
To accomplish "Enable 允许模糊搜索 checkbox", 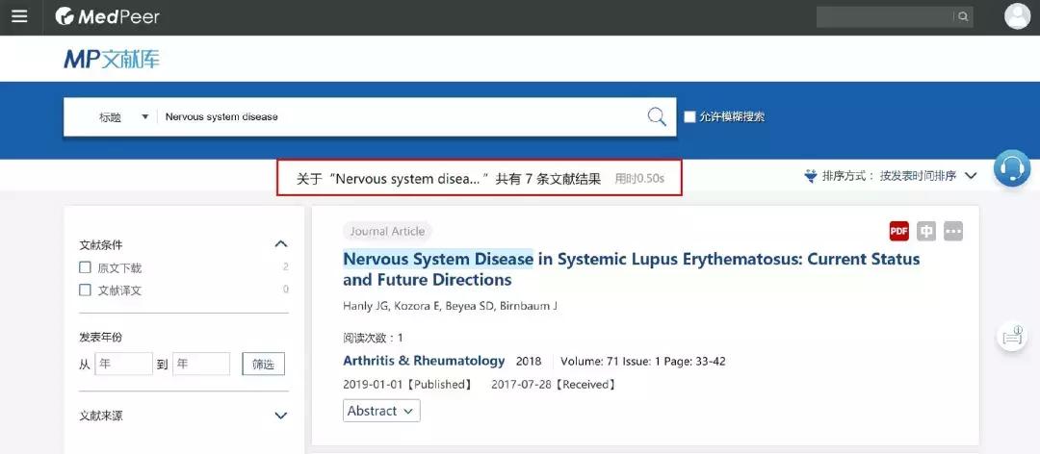I will pos(689,117).
